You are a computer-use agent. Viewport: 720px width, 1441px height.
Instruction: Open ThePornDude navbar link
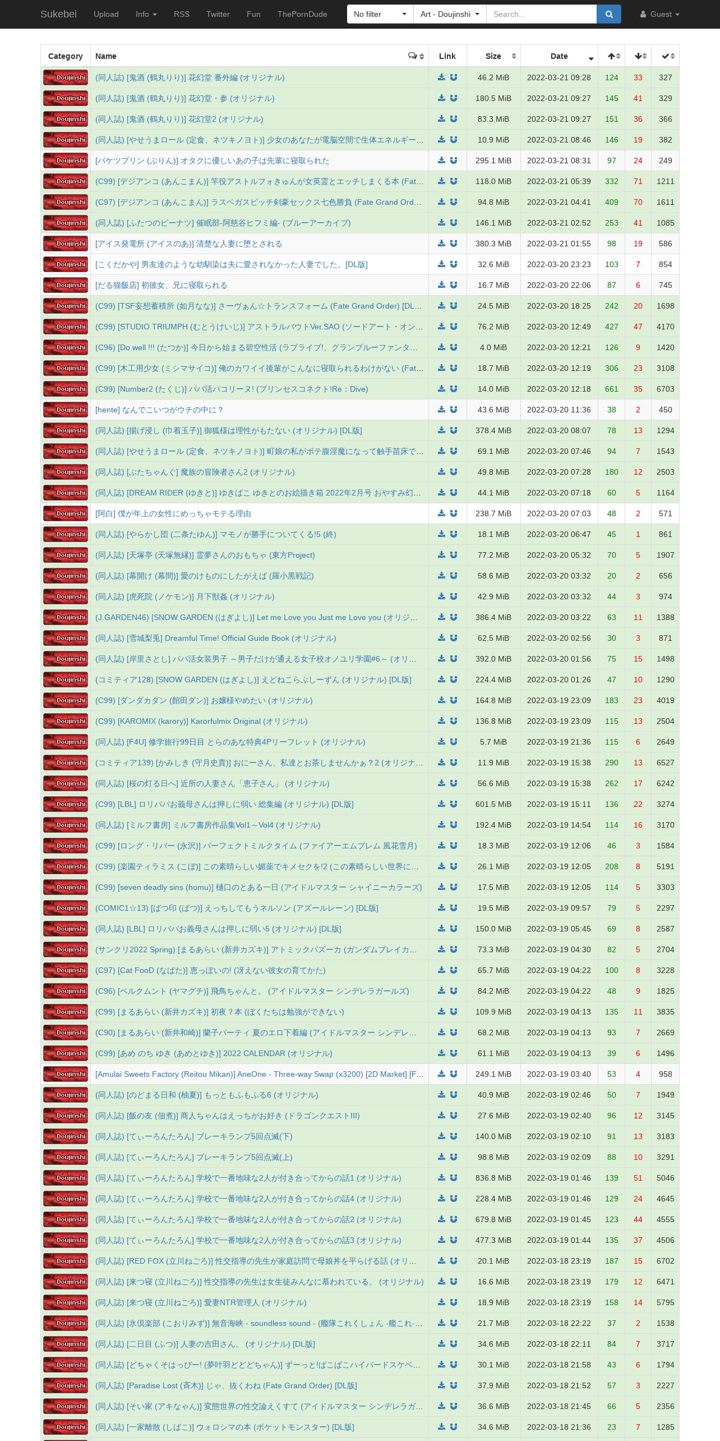[x=302, y=14]
